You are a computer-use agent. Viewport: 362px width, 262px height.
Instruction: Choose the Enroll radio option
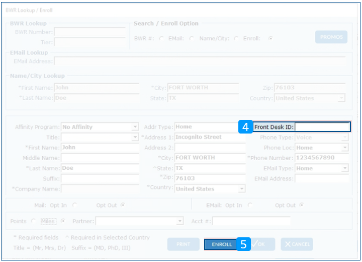(271, 38)
